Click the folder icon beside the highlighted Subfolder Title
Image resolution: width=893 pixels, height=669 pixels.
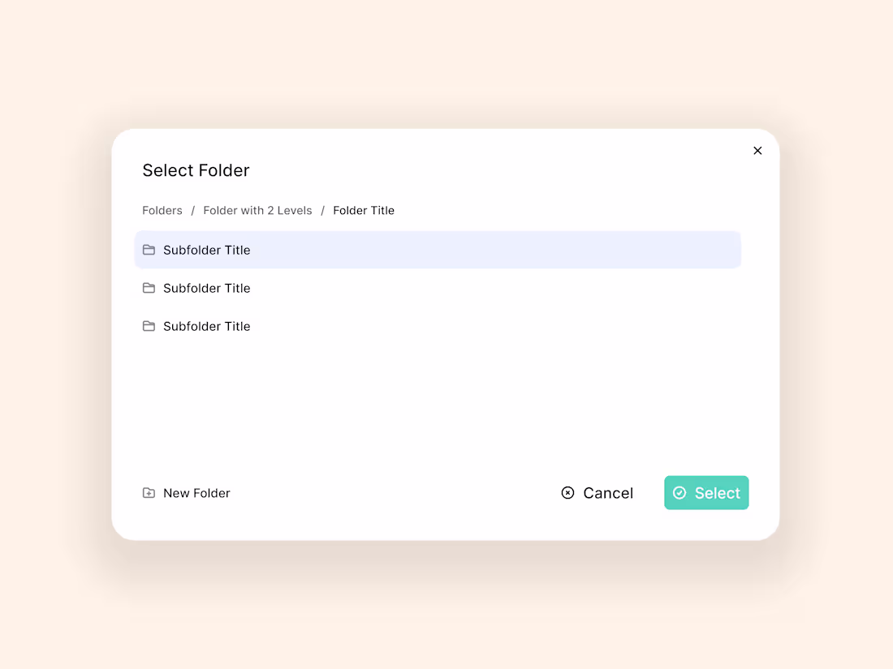point(149,250)
